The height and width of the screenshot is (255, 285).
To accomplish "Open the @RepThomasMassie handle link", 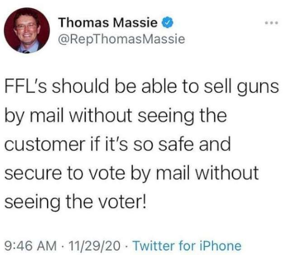I will (121, 39).
